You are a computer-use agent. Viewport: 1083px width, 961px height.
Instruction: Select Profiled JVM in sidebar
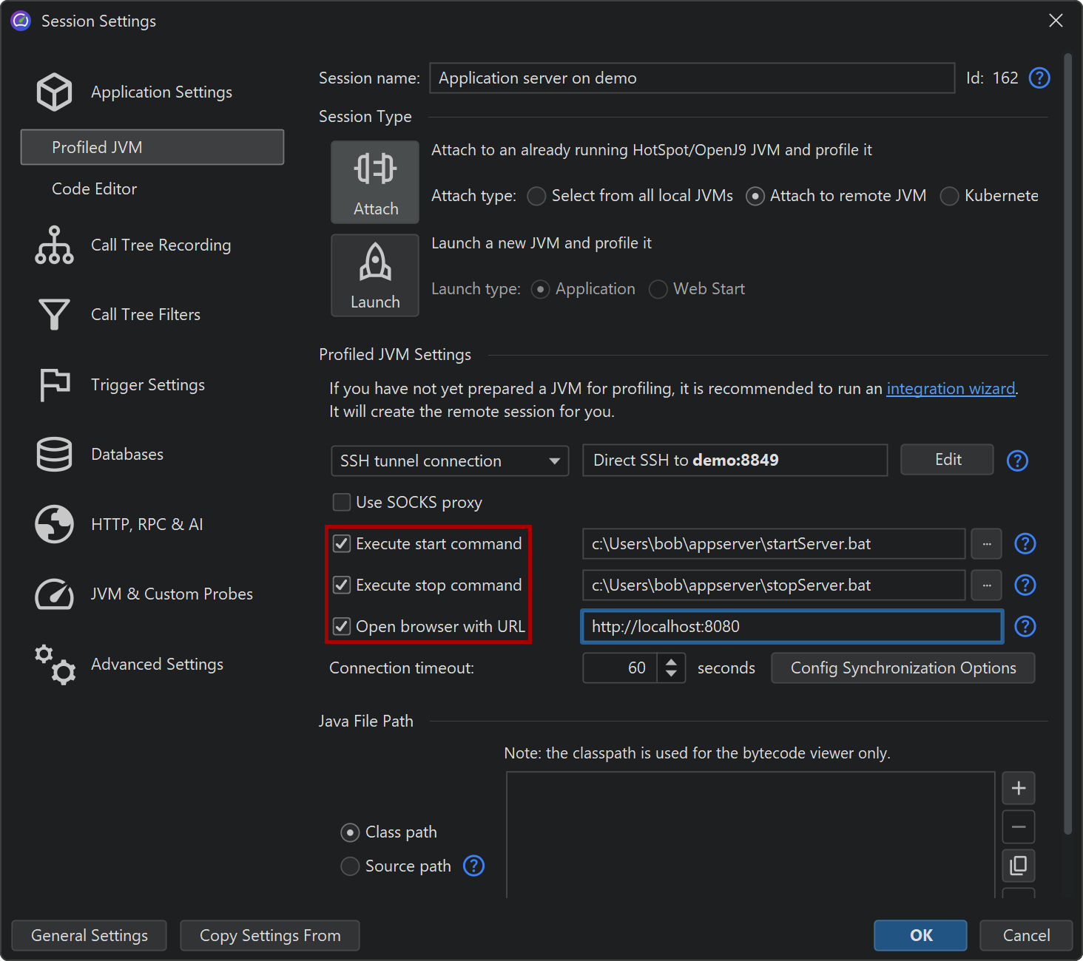coord(152,148)
